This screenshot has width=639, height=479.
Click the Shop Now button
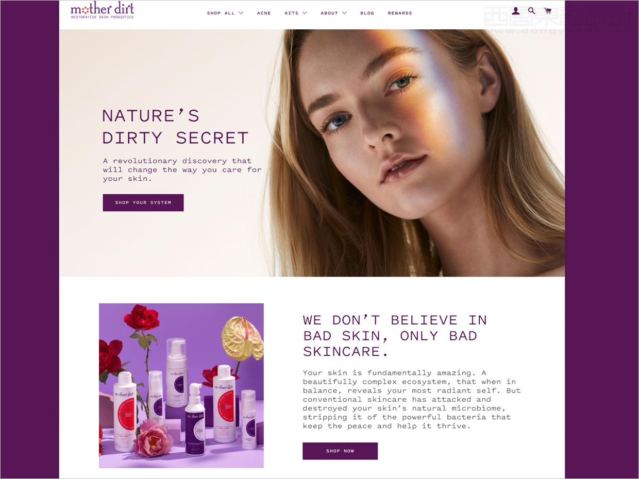(x=340, y=451)
